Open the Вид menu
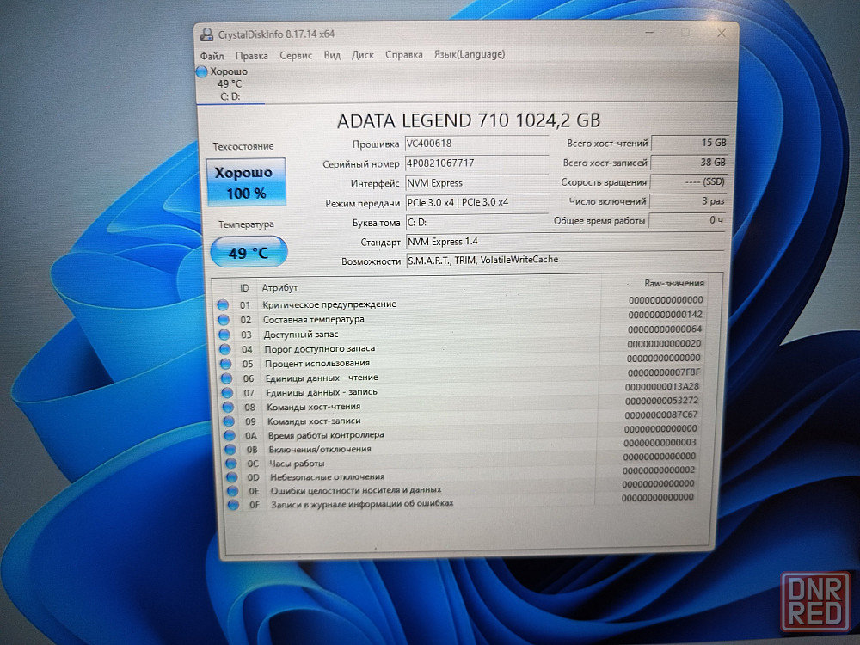The image size is (860, 645). (332, 55)
